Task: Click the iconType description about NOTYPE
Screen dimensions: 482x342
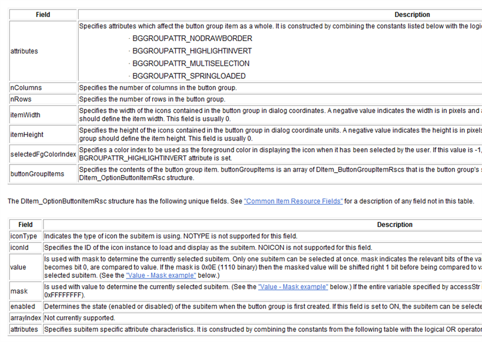Action: (170, 236)
